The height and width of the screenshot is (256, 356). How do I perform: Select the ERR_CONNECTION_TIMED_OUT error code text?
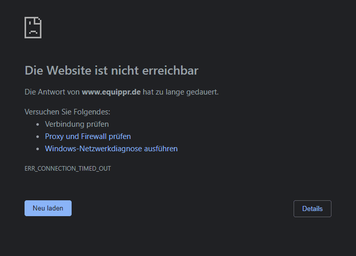pyautogui.click(x=68, y=169)
